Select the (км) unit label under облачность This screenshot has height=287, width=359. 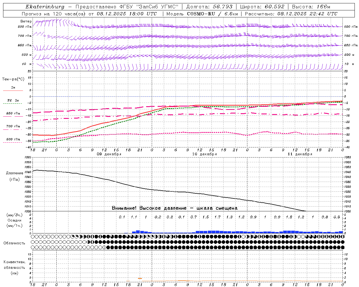click(x=14, y=273)
